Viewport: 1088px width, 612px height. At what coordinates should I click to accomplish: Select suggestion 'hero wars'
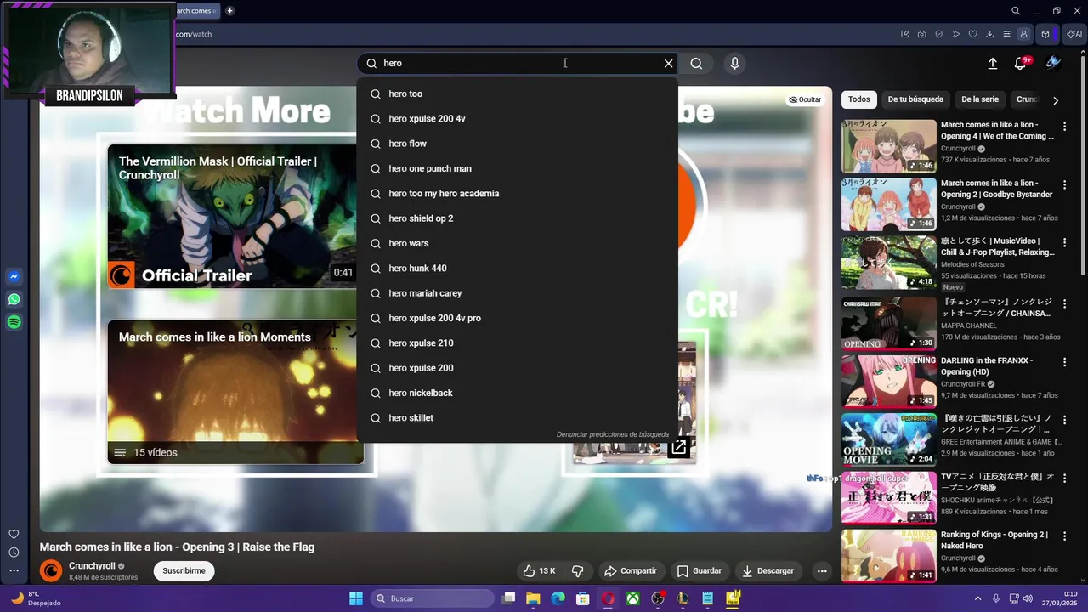click(x=518, y=243)
